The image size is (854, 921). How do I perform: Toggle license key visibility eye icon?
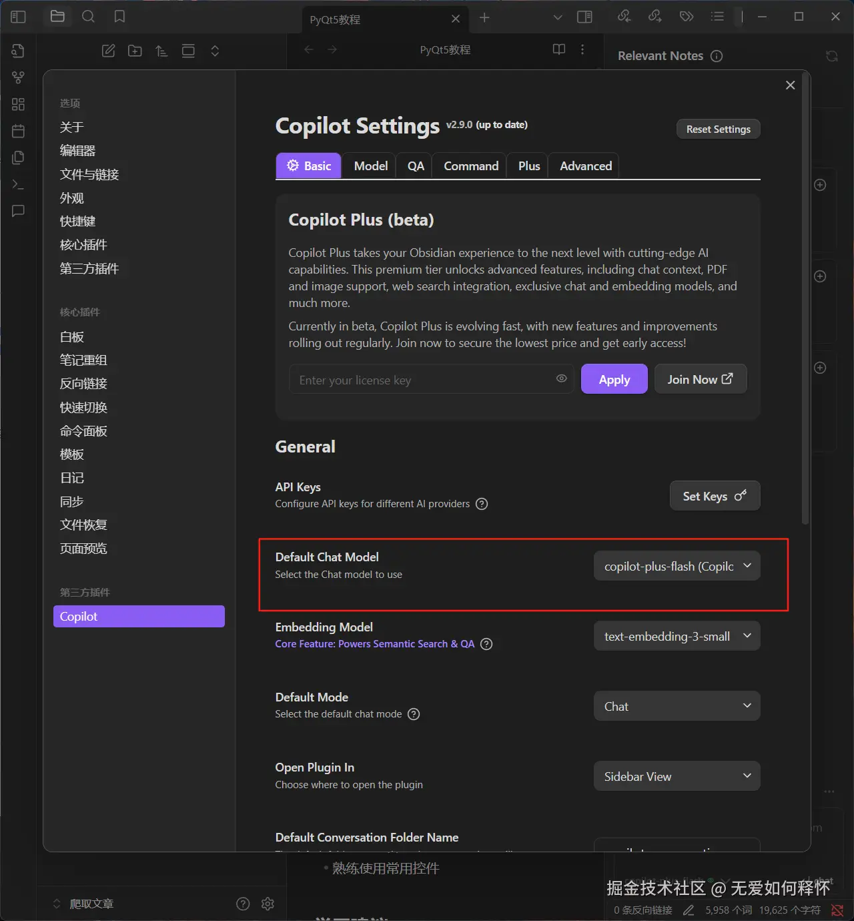tap(562, 378)
